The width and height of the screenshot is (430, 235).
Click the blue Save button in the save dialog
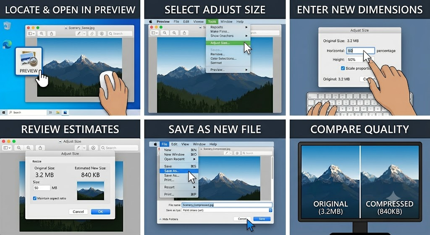coord(262,219)
